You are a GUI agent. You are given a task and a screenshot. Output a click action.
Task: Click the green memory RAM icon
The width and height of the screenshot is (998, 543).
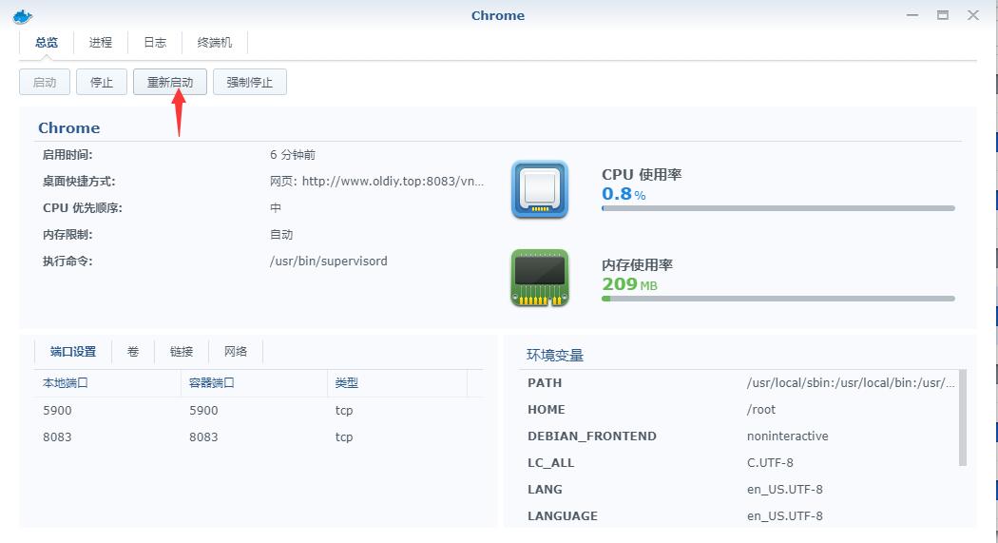(540, 278)
